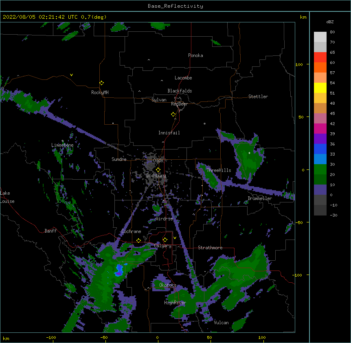This screenshot has height=343, width=351.
Task: Click the white plus marker north of Drumheller
Action: point(249,153)
